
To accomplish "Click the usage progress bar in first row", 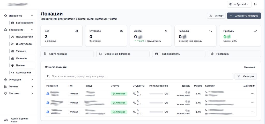I will click(156, 94).
